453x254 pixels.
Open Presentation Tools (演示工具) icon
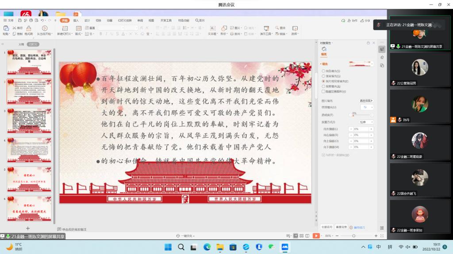pos(266,29)
